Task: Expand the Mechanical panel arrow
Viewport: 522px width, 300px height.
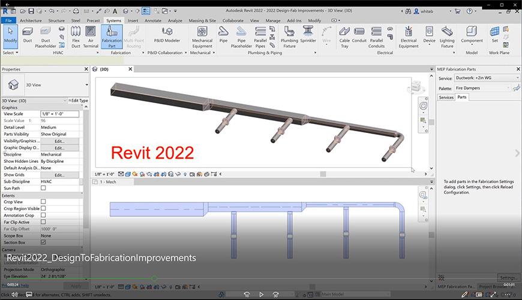Action: tap(214, 53)
